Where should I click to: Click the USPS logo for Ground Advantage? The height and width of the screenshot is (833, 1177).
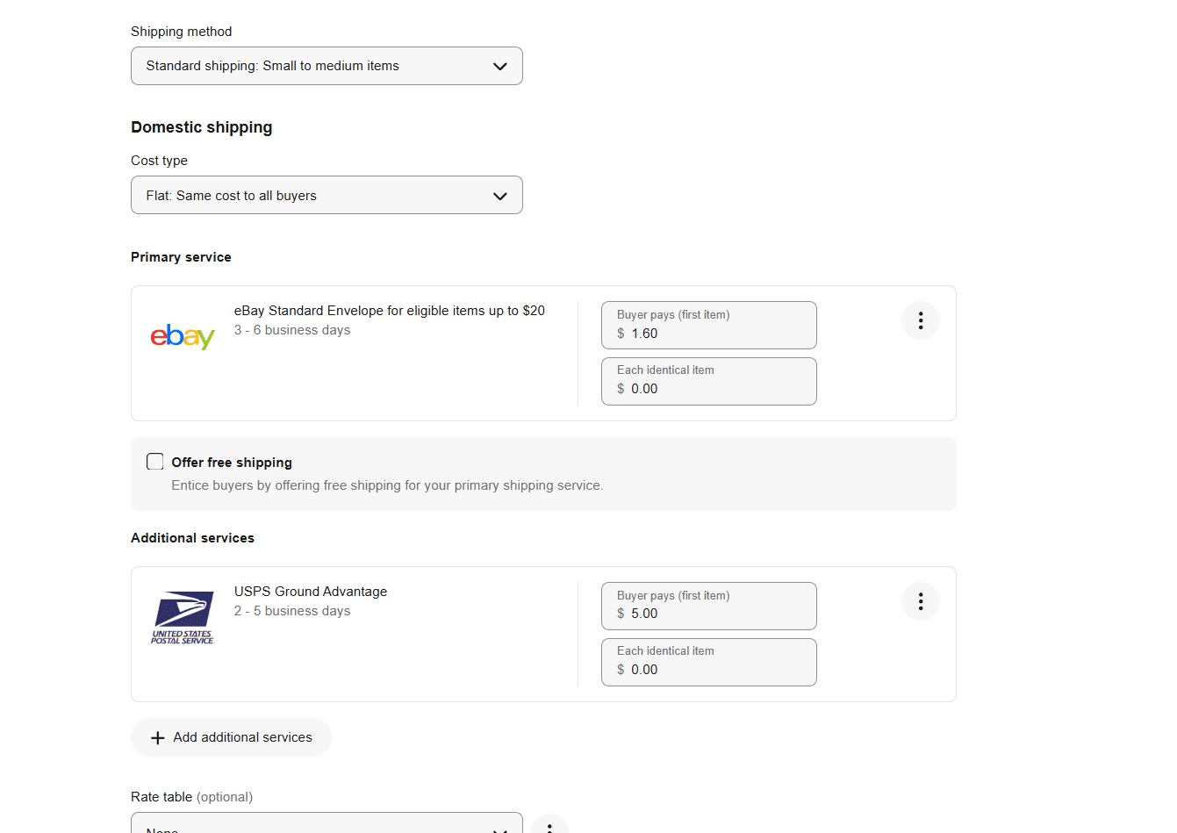(182, 615)
